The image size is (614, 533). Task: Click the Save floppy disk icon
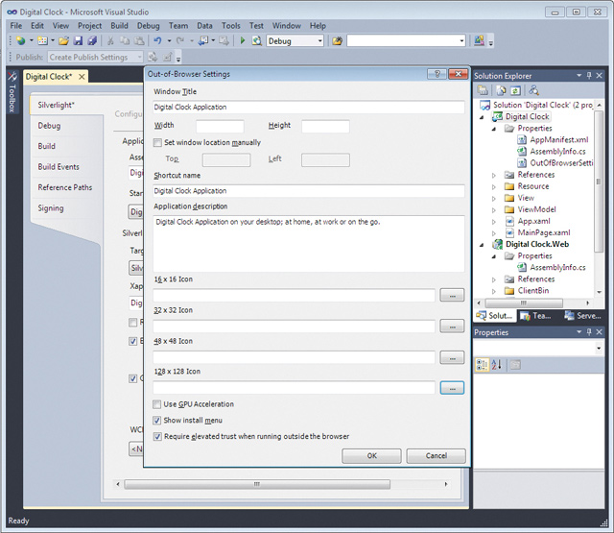79,40
